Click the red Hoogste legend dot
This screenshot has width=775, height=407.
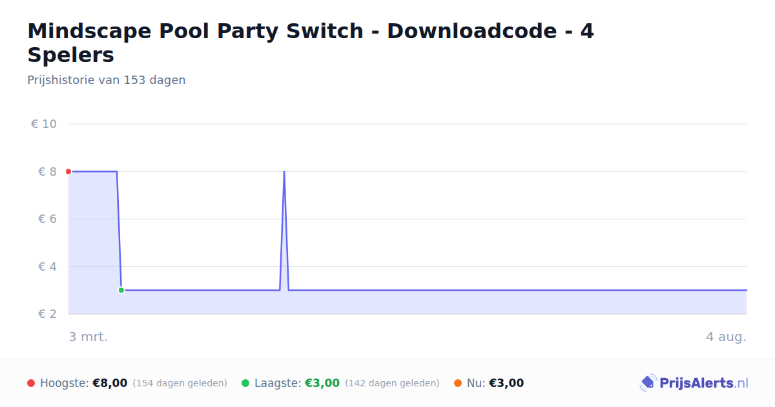click(x=31, y=383)
